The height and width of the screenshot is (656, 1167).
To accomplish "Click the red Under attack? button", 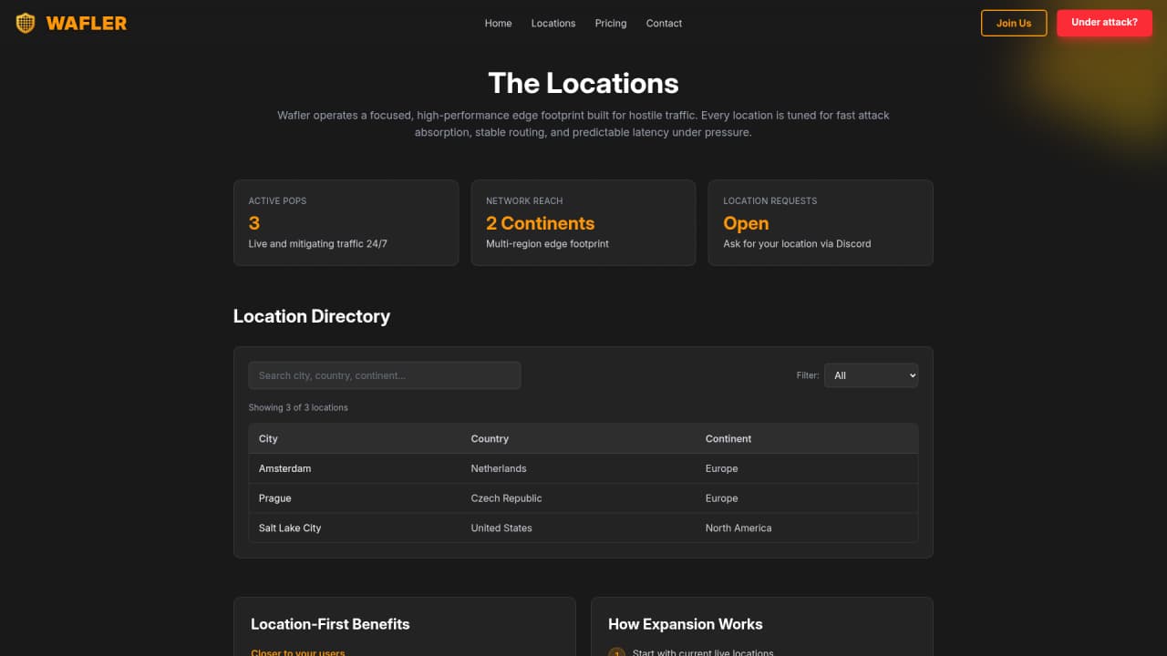I will [1104, 23].
